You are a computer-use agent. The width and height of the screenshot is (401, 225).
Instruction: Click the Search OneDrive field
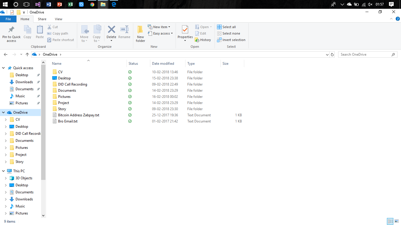[x=368, y=54]
